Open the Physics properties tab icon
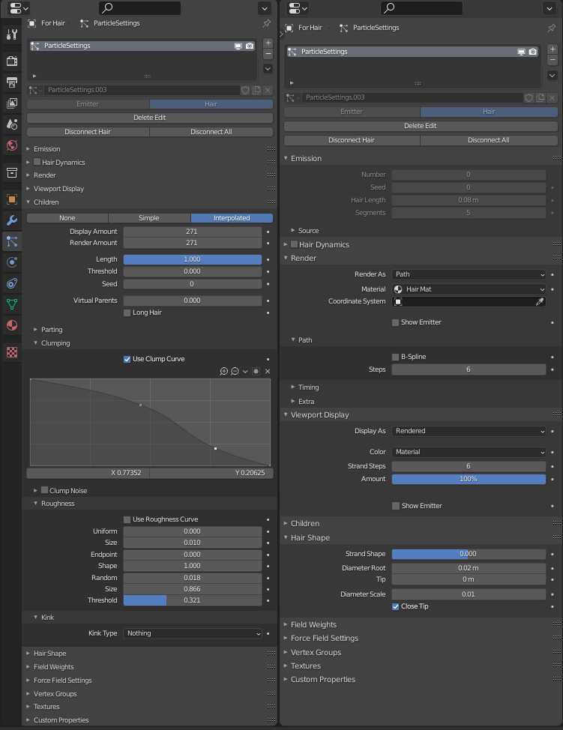The image size is (563, 730). coord(11,262)
